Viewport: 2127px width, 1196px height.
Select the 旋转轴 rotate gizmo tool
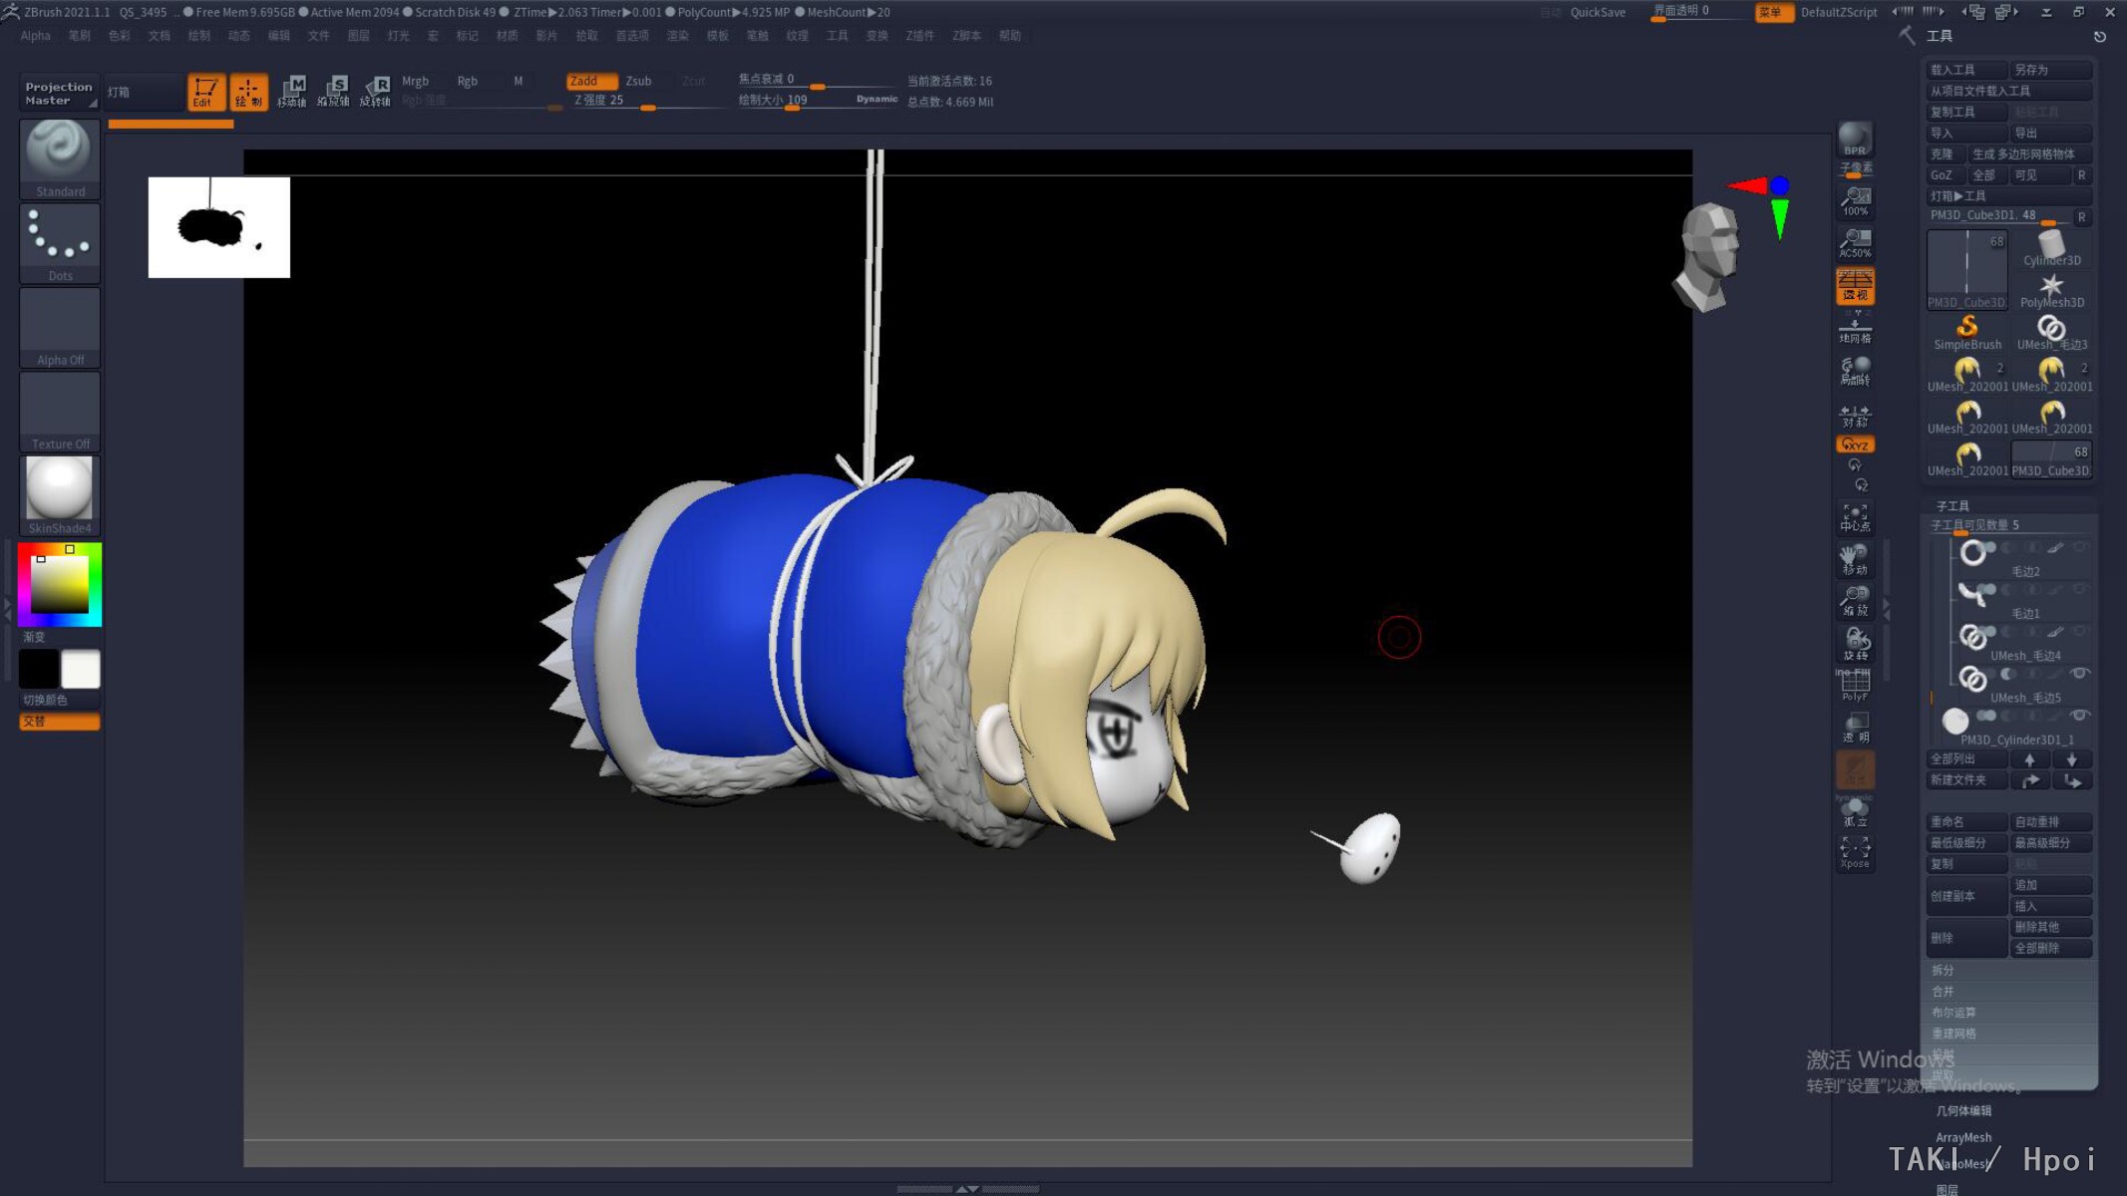pos(375,91)
